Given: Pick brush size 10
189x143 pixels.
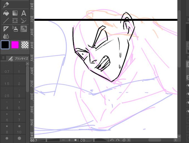Looking at the screenshot, I should coord(19,129).
